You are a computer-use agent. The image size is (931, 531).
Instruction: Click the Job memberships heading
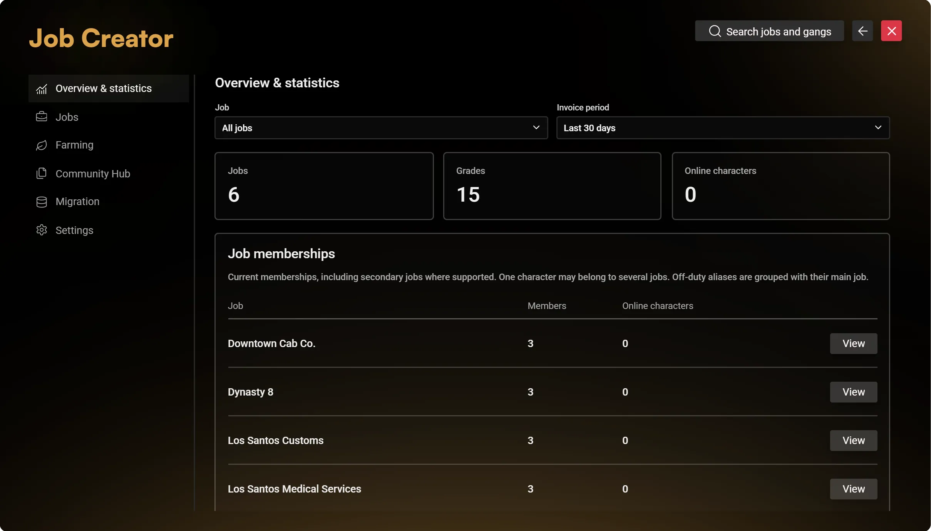tap(281, 254)
